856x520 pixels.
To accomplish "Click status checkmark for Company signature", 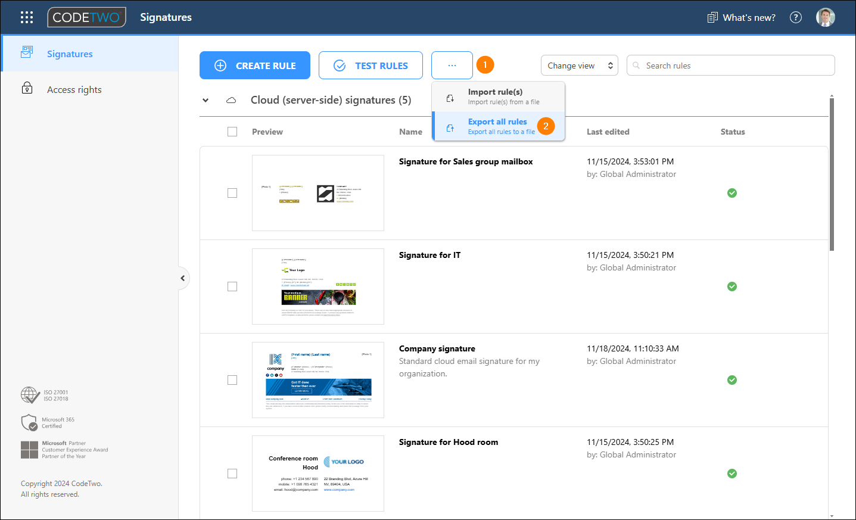I will point(732,380).
